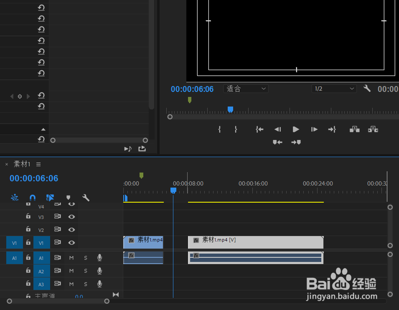
Task: Mute the A2 audio track
Action: (71, 271)
